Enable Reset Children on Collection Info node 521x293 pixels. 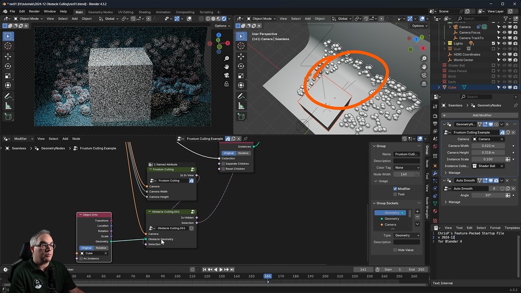223,169
